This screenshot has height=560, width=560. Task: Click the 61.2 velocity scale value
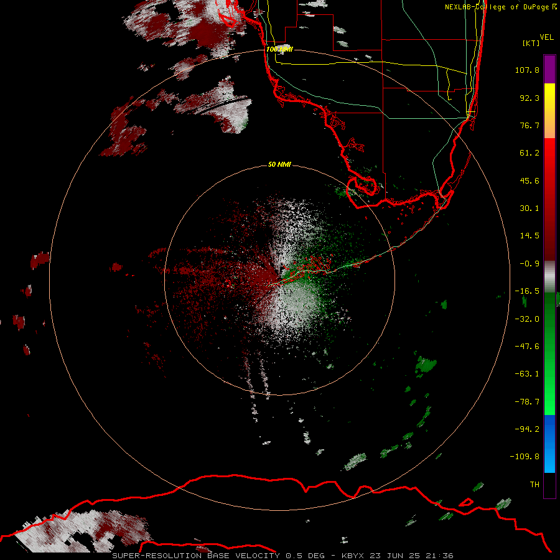[x=530, y=153]
